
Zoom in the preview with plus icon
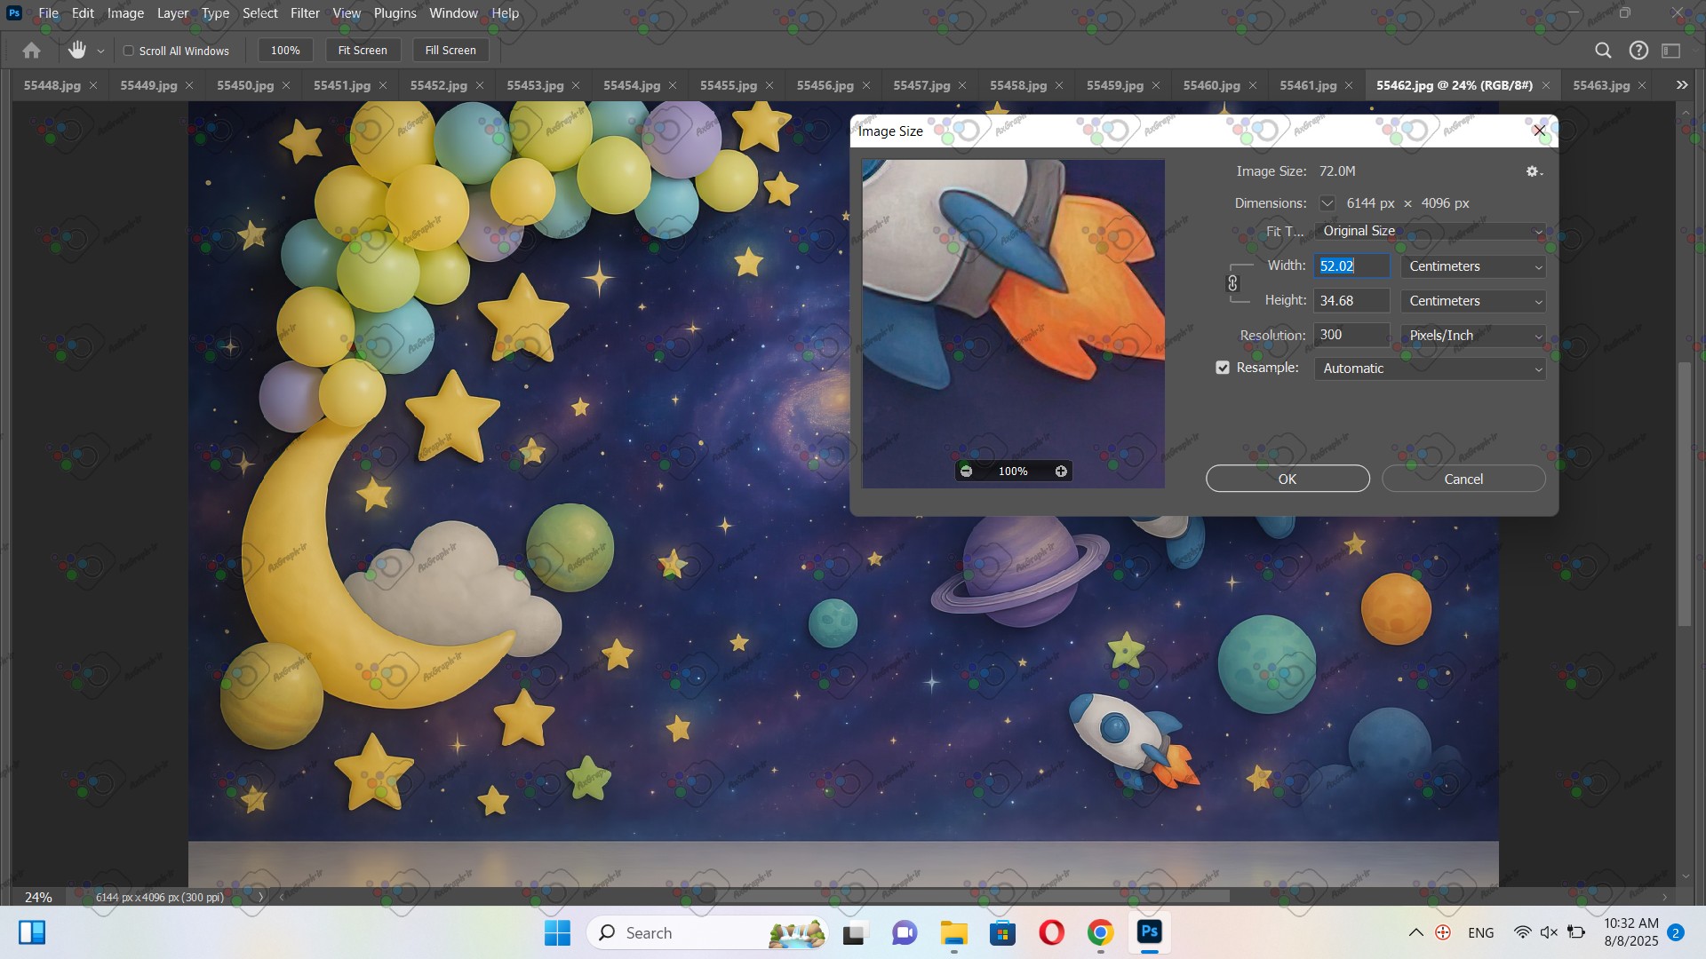1061,472
